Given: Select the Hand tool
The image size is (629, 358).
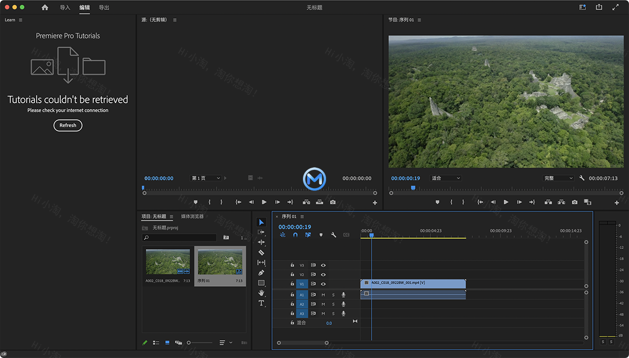Looking at the screenshot, I should click(x=262, y=292).
